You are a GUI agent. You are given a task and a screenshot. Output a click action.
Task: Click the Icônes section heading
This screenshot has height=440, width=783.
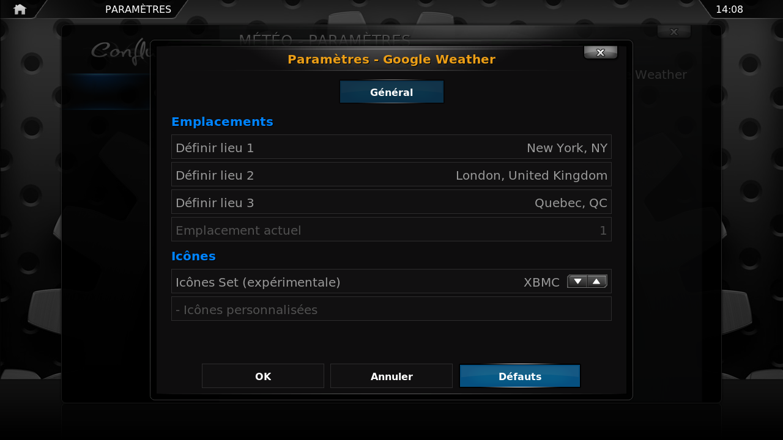click(193, 256)
